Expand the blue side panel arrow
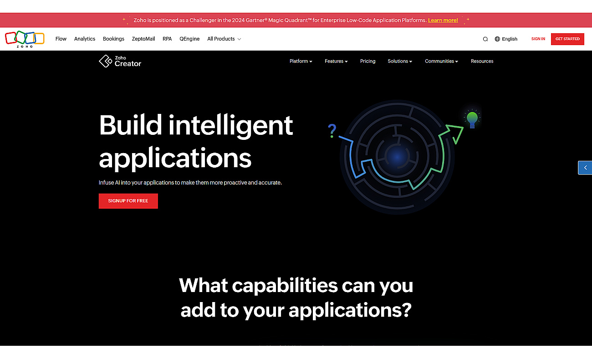This screenshot has height=359, width=592. point(585,168)
